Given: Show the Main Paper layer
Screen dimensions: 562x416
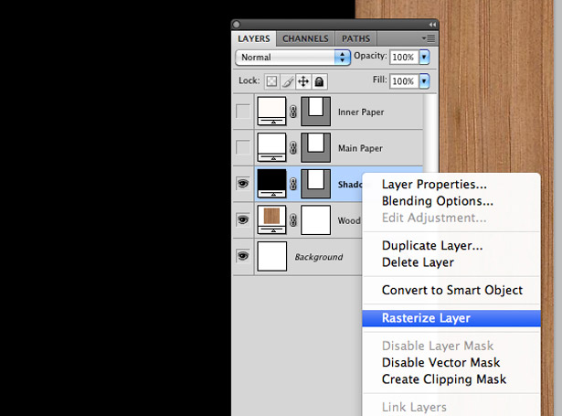Looking at the screenshot, I should pyautogui.click(x=243, y=148).
